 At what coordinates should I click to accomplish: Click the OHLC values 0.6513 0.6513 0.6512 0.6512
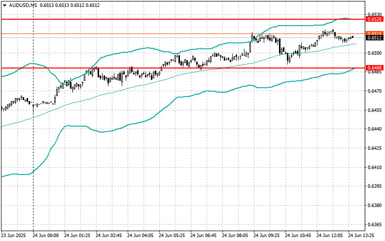click(x=70, y=5)
